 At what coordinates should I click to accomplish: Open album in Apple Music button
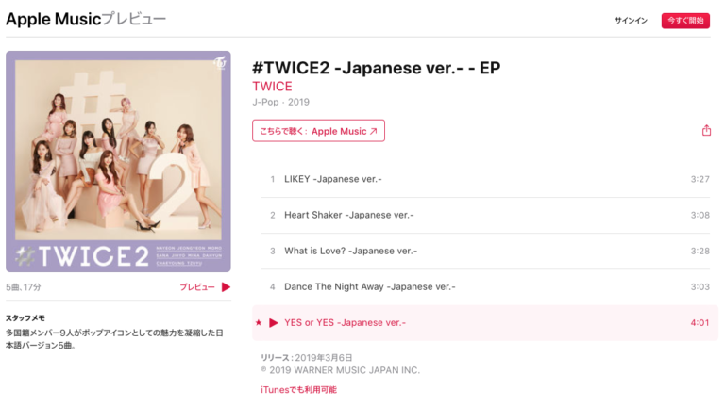(318, 131)
